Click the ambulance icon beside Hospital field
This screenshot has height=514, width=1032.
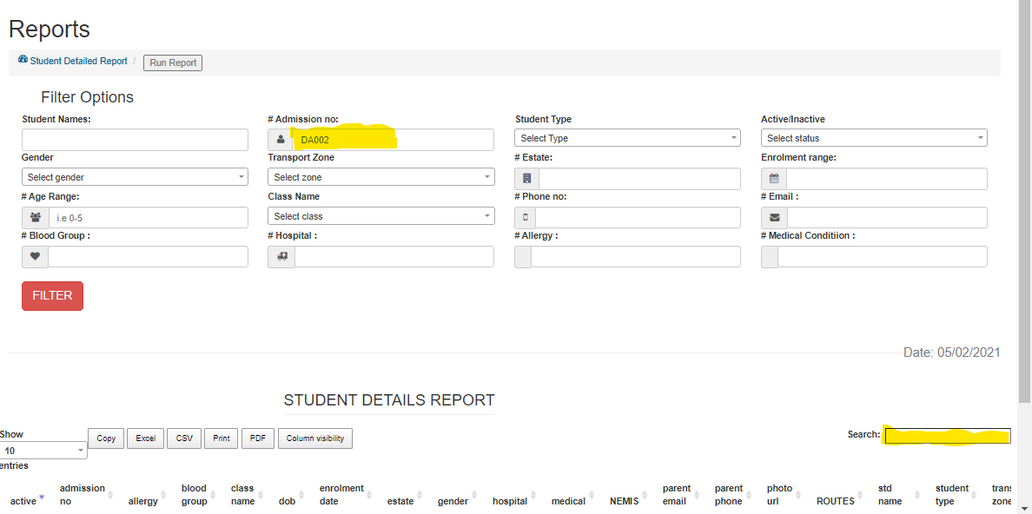(x=281, y=257)
